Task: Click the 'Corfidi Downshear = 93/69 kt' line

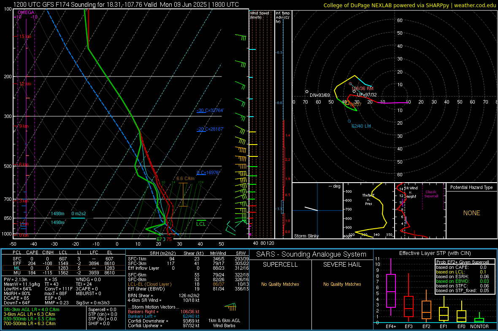Action: click(x=164, y=321)
